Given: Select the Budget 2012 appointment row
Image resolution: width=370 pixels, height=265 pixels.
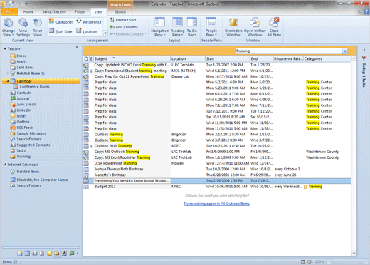Looking at the screenshot, I should tap(217, 187).
